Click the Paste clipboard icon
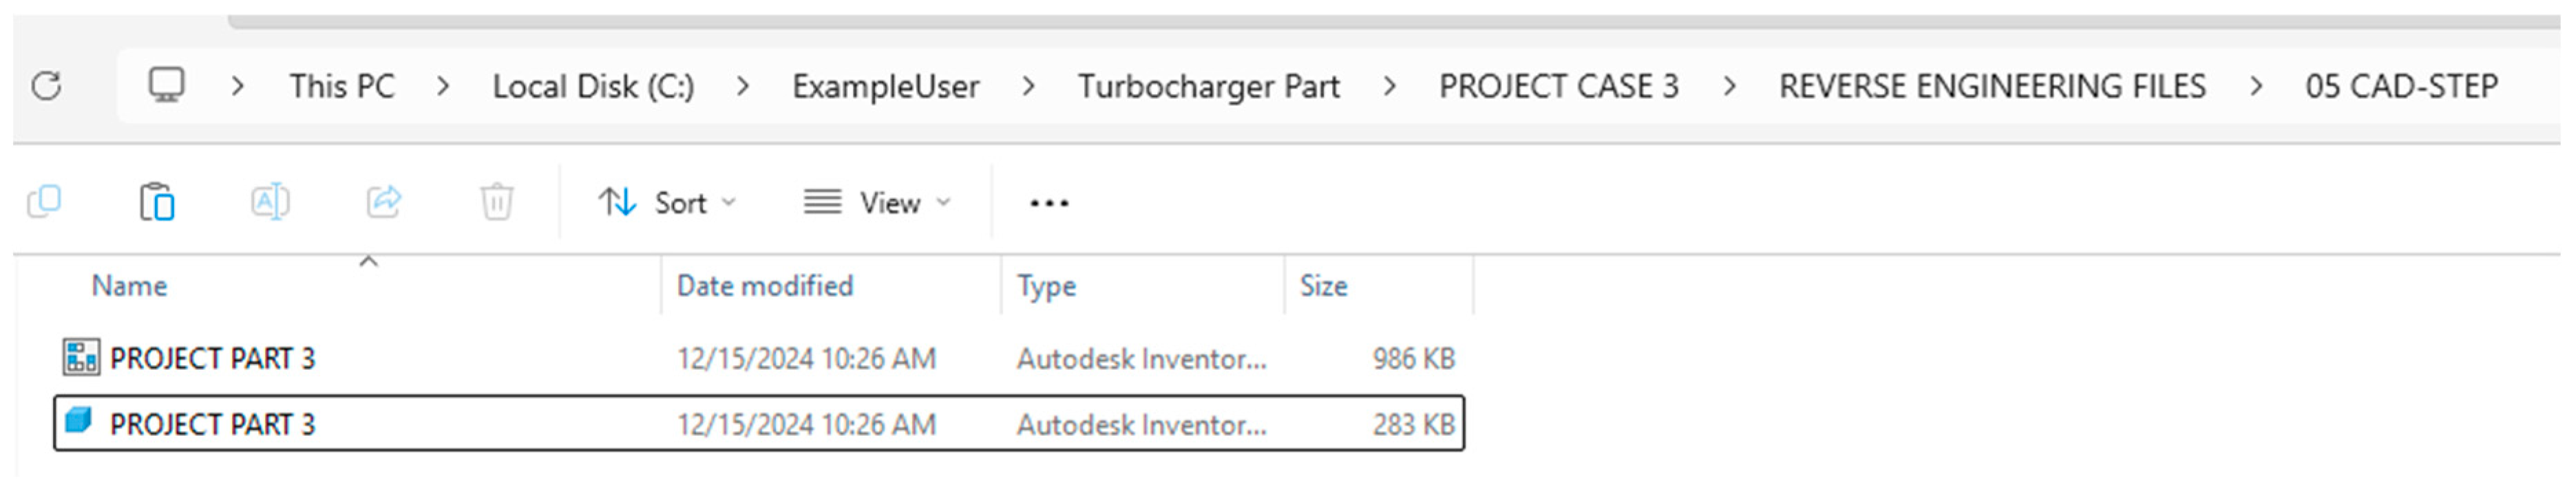Viewport: 2576px width, 491px height. tap(157, 203)
